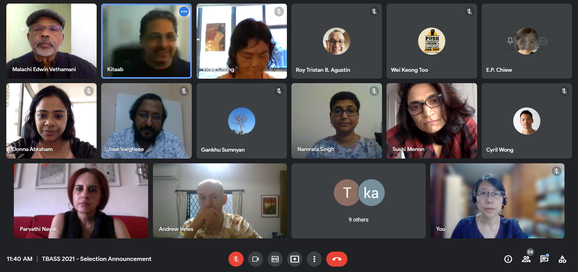Select Andrew Innes's video tile
This screenshot has height=272, width=578.
tap(220, 201)
